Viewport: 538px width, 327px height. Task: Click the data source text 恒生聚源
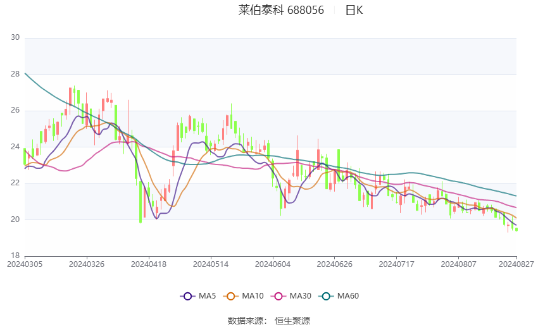click(x=292, y=321)
